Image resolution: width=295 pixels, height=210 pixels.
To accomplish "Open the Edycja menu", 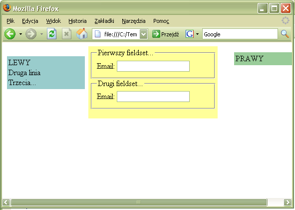I will [30, 21].
